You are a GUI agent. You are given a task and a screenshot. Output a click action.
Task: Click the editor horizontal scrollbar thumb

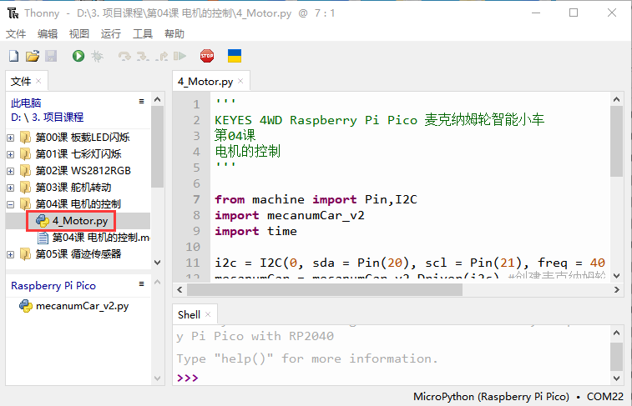(x=325, y=290)
